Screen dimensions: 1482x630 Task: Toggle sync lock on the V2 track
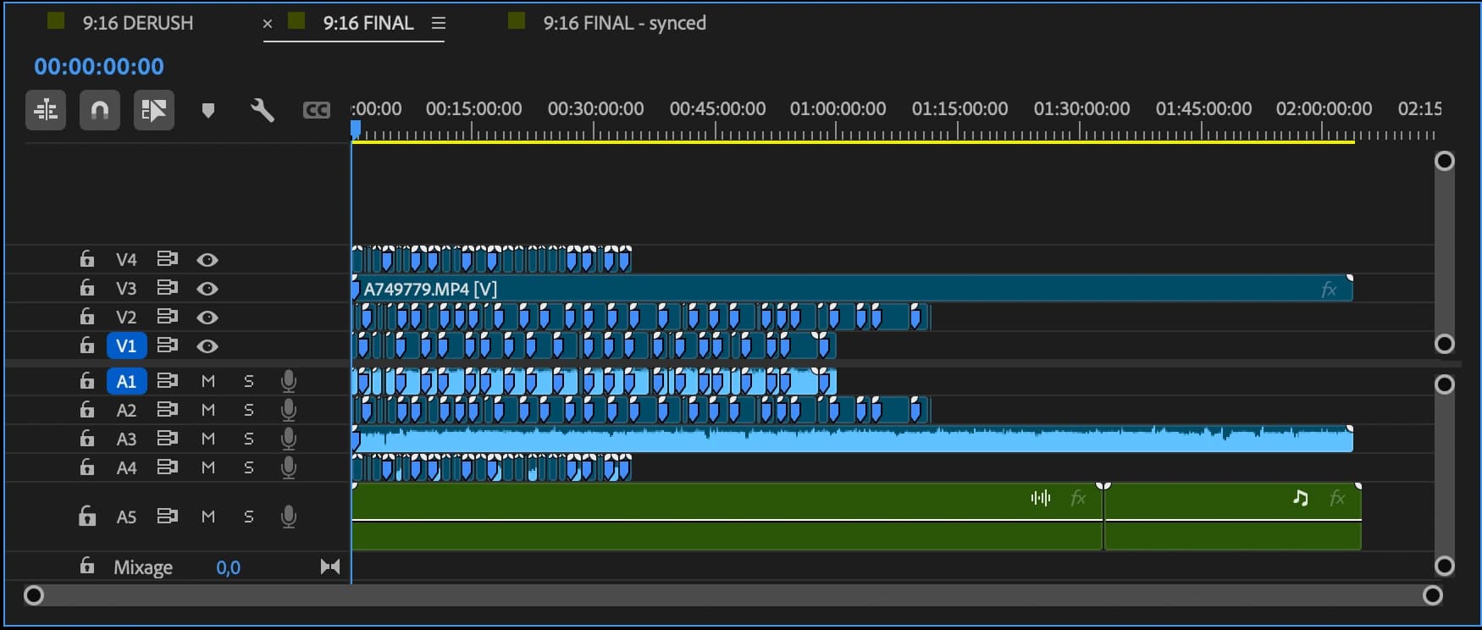[x=168, y=317]
